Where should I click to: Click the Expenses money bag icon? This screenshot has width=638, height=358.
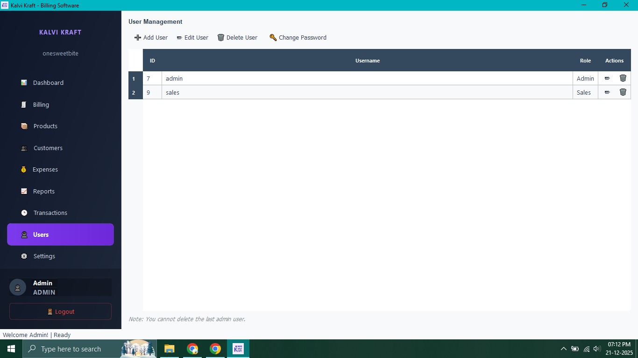[x=24, y=169]
